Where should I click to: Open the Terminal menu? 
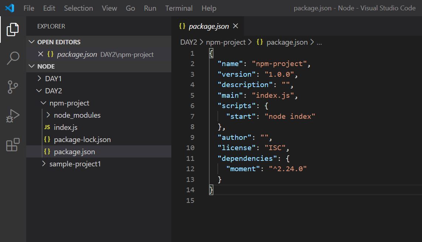pyautogui.click(x=179, y=8)
